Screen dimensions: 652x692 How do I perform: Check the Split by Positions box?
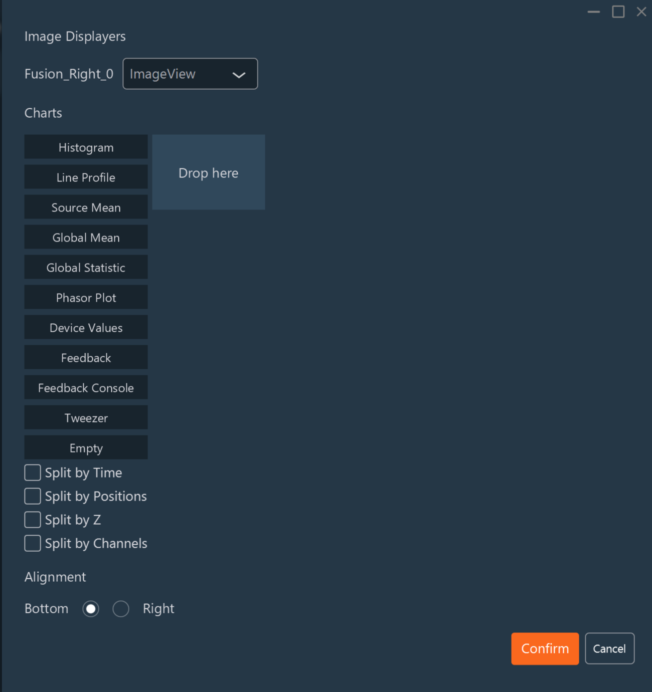[x=33, y=496]
